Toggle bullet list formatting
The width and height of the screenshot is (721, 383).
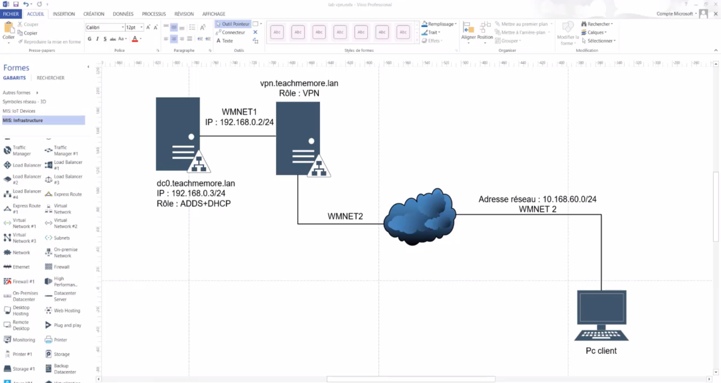point(192,27)
